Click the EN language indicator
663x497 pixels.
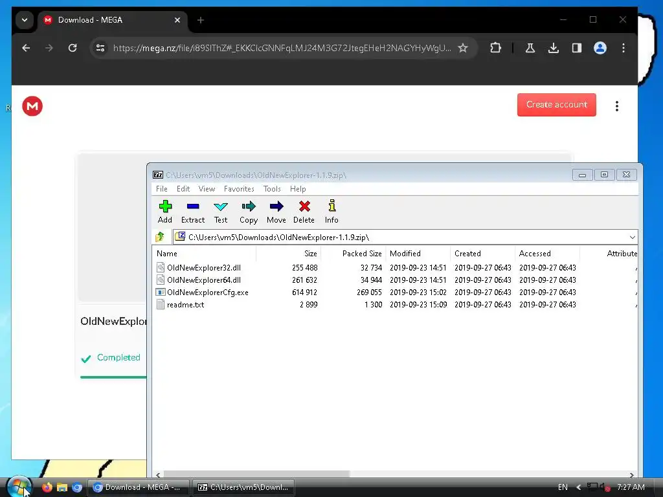click(x=563, y=487)
